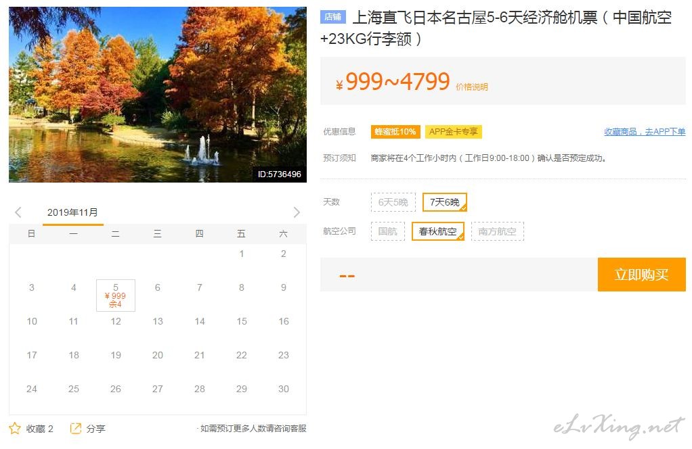Go to next month arrow
The image size is (692, 449).
click(297, 212)
